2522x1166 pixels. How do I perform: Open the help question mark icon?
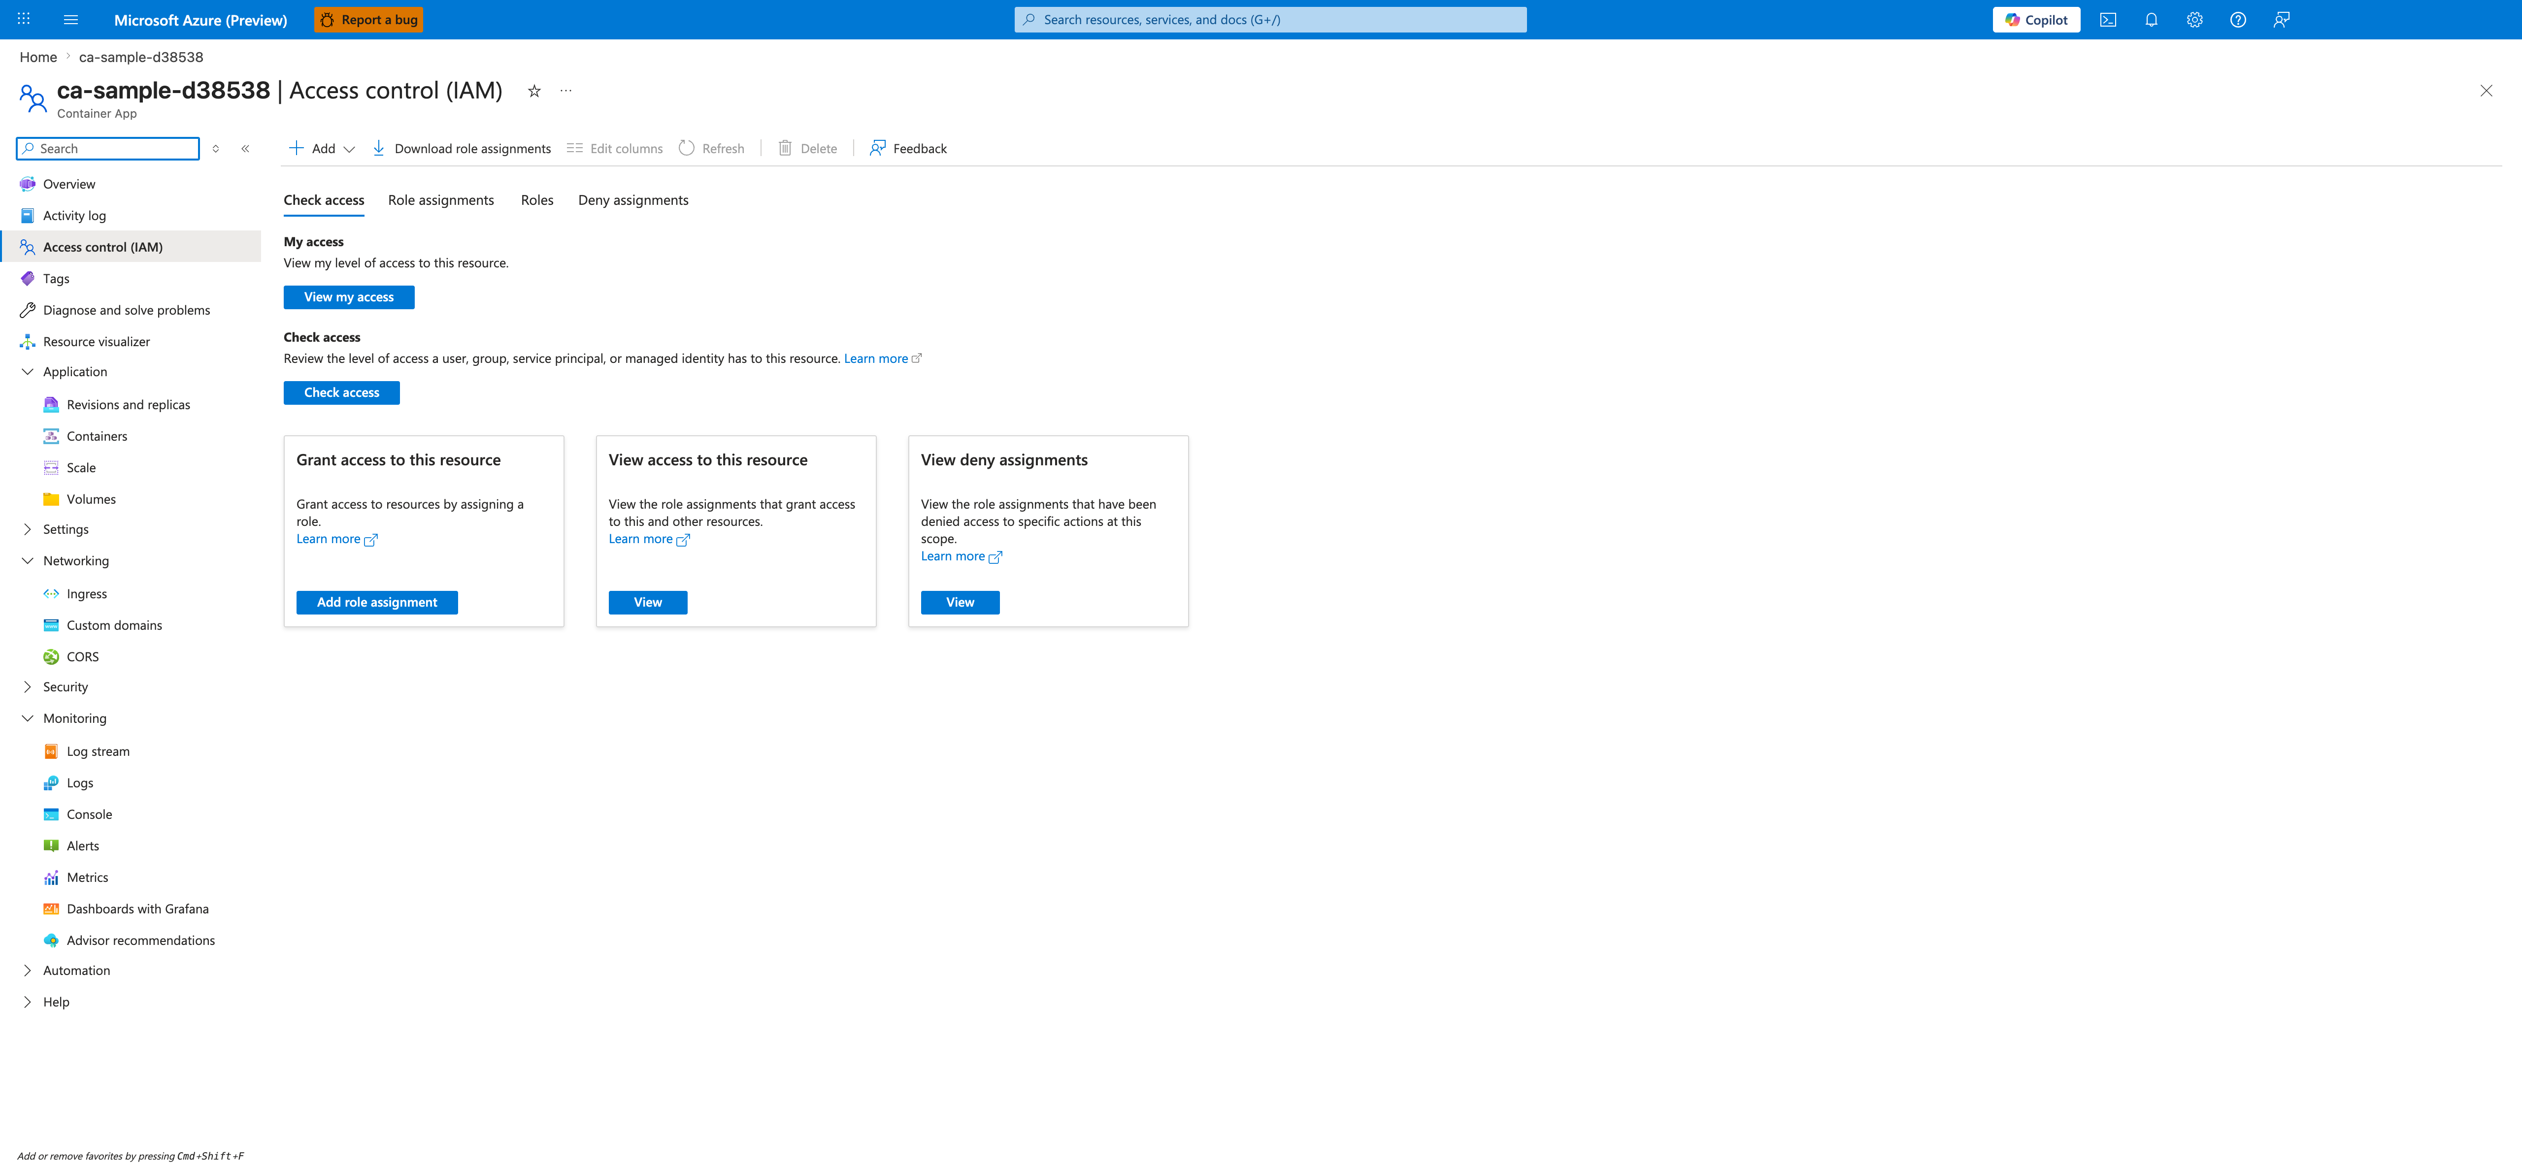tap(2237, 20)
